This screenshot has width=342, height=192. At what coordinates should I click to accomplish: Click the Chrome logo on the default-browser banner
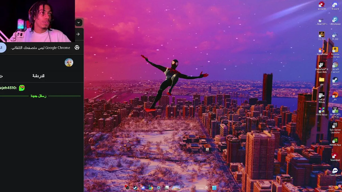tap(77, 48)
